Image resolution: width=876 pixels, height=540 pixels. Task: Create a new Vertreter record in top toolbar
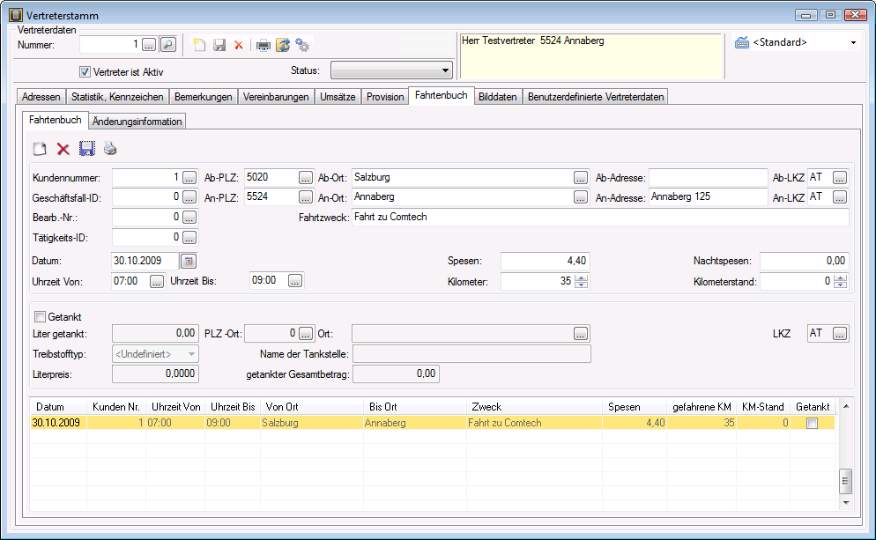click(x=199, y=45)
